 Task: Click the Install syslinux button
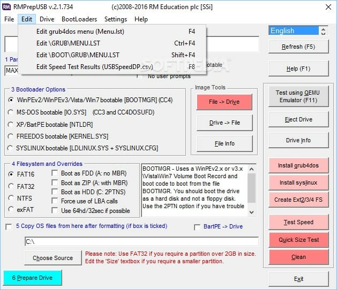298,182
